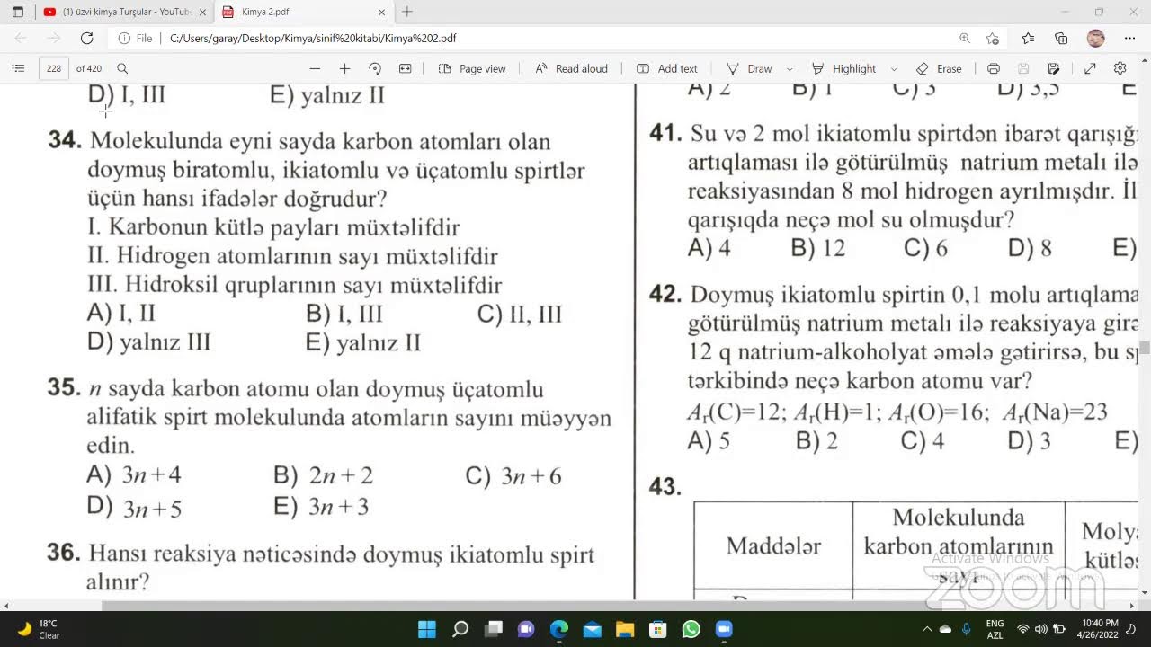Viewport: 1151px width, 647px height.
Task: Open the find-in-document search icon
Action: pos(122,68)
